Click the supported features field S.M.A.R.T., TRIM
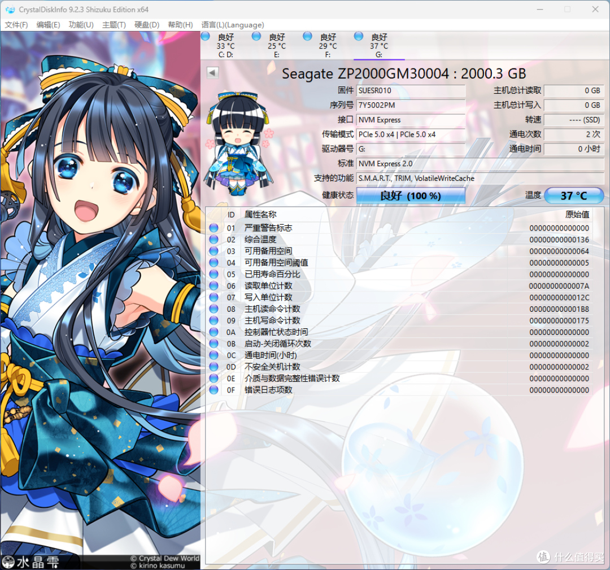Image resolution: width=610 pixels, height=570 pixels. (x=480, y=178)
